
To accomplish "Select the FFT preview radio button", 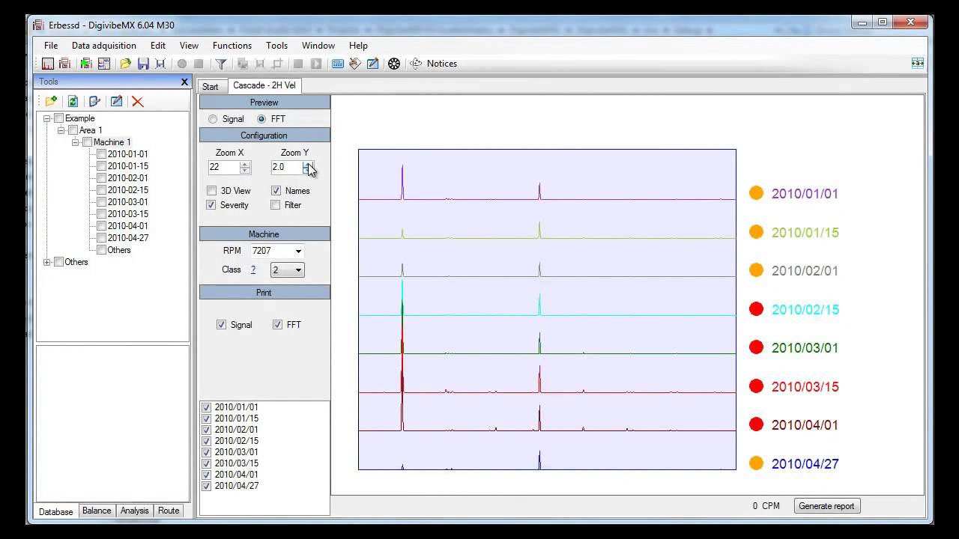I will coord(261,119).
